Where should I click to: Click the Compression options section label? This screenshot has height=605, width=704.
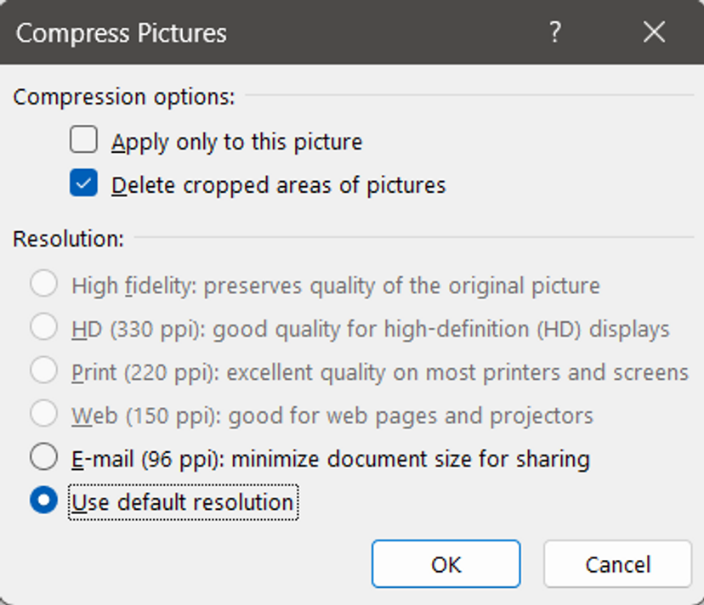click(x=124, y=97)
